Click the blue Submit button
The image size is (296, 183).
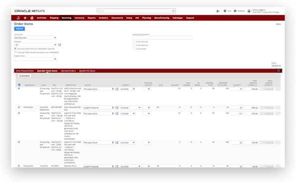tap(19, 29)
